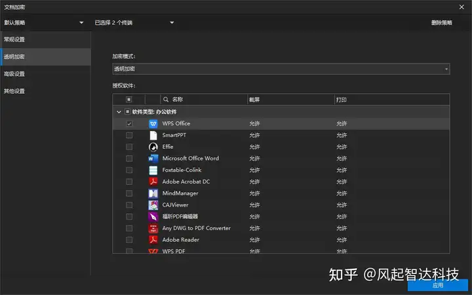Viewport: 472px width, 295px height.
Task: Click the Foxtable-Colink icon
Action: 153,170
